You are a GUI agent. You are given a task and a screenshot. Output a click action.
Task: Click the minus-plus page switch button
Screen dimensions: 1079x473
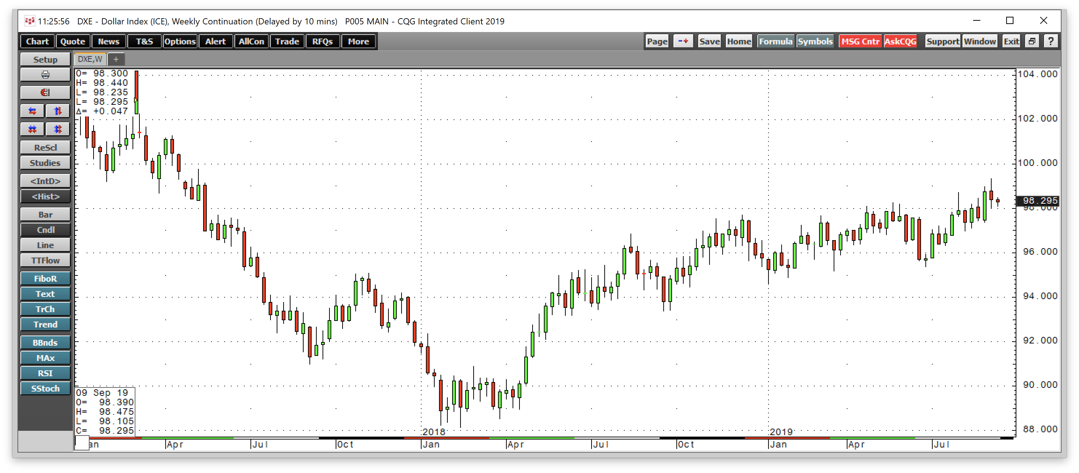(x=683, y=41)
